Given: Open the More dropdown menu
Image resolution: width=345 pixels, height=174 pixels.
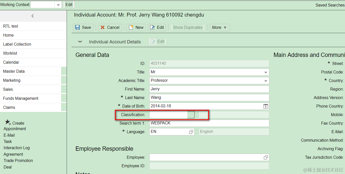Looking at the screenshot, I should coord(220,28).
